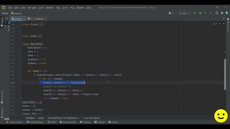Open the Project tool window
Screen dimensions: 230x129
2,22
